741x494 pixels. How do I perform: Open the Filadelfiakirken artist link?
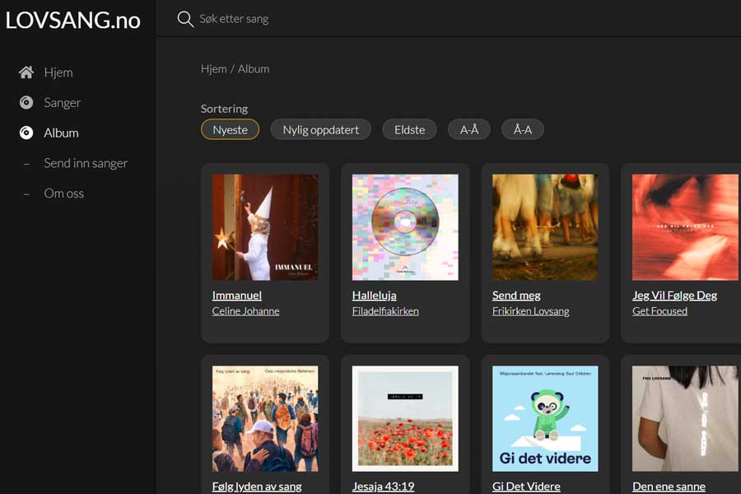pyautogui.click(x=385, y=311)
